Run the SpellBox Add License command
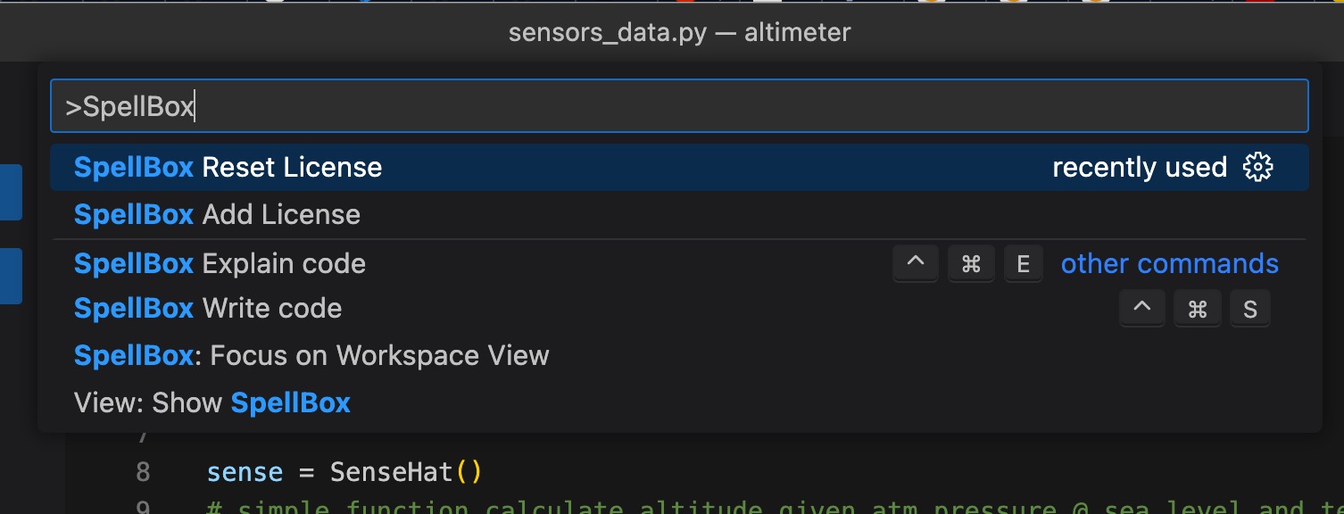1344x514 pixels. point(216,214)
